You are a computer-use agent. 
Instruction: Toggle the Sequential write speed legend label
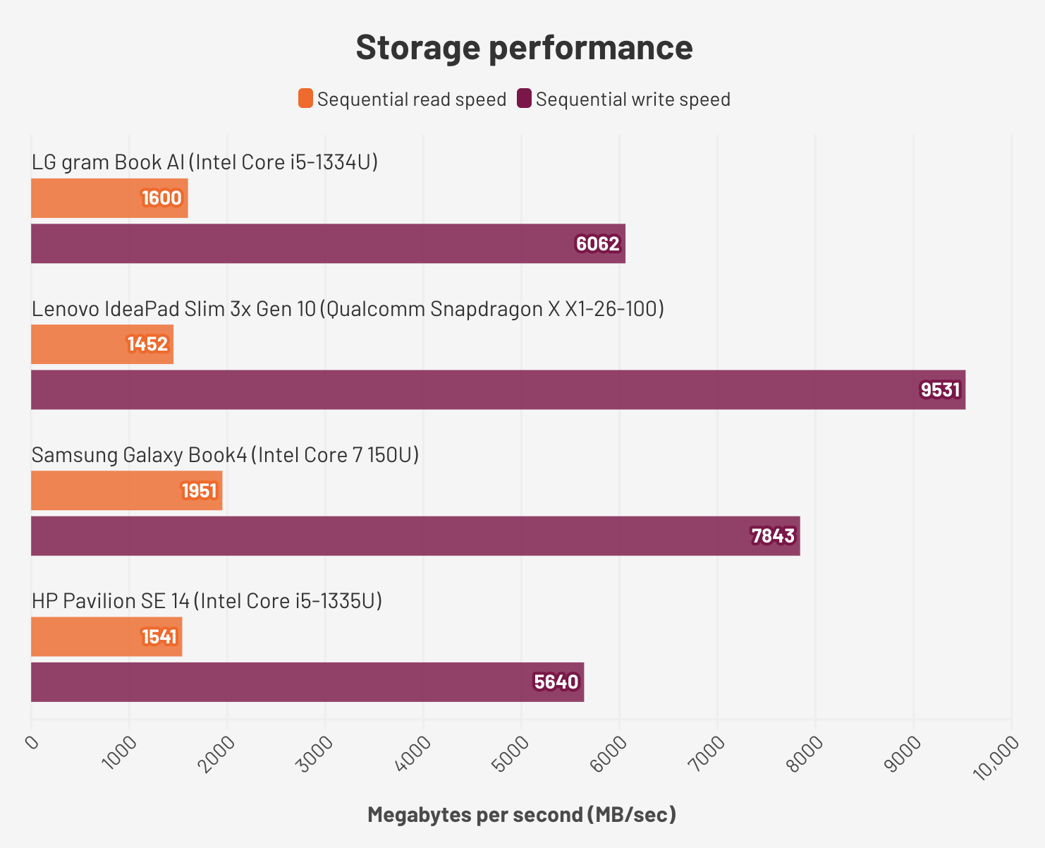(x=632, y=99)
